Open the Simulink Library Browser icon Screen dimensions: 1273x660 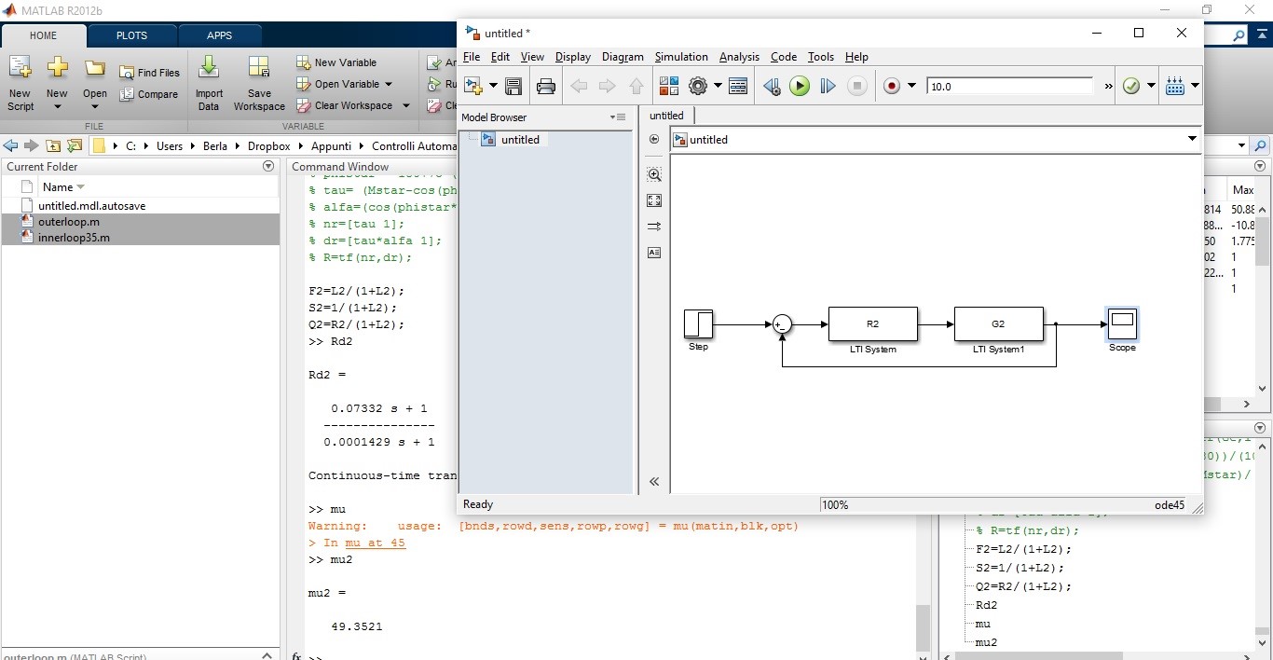pos(668,87)
